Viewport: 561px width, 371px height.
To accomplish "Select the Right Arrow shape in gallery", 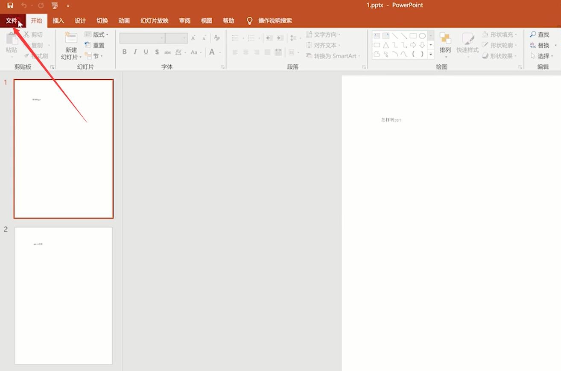I will tap(413, 45).
